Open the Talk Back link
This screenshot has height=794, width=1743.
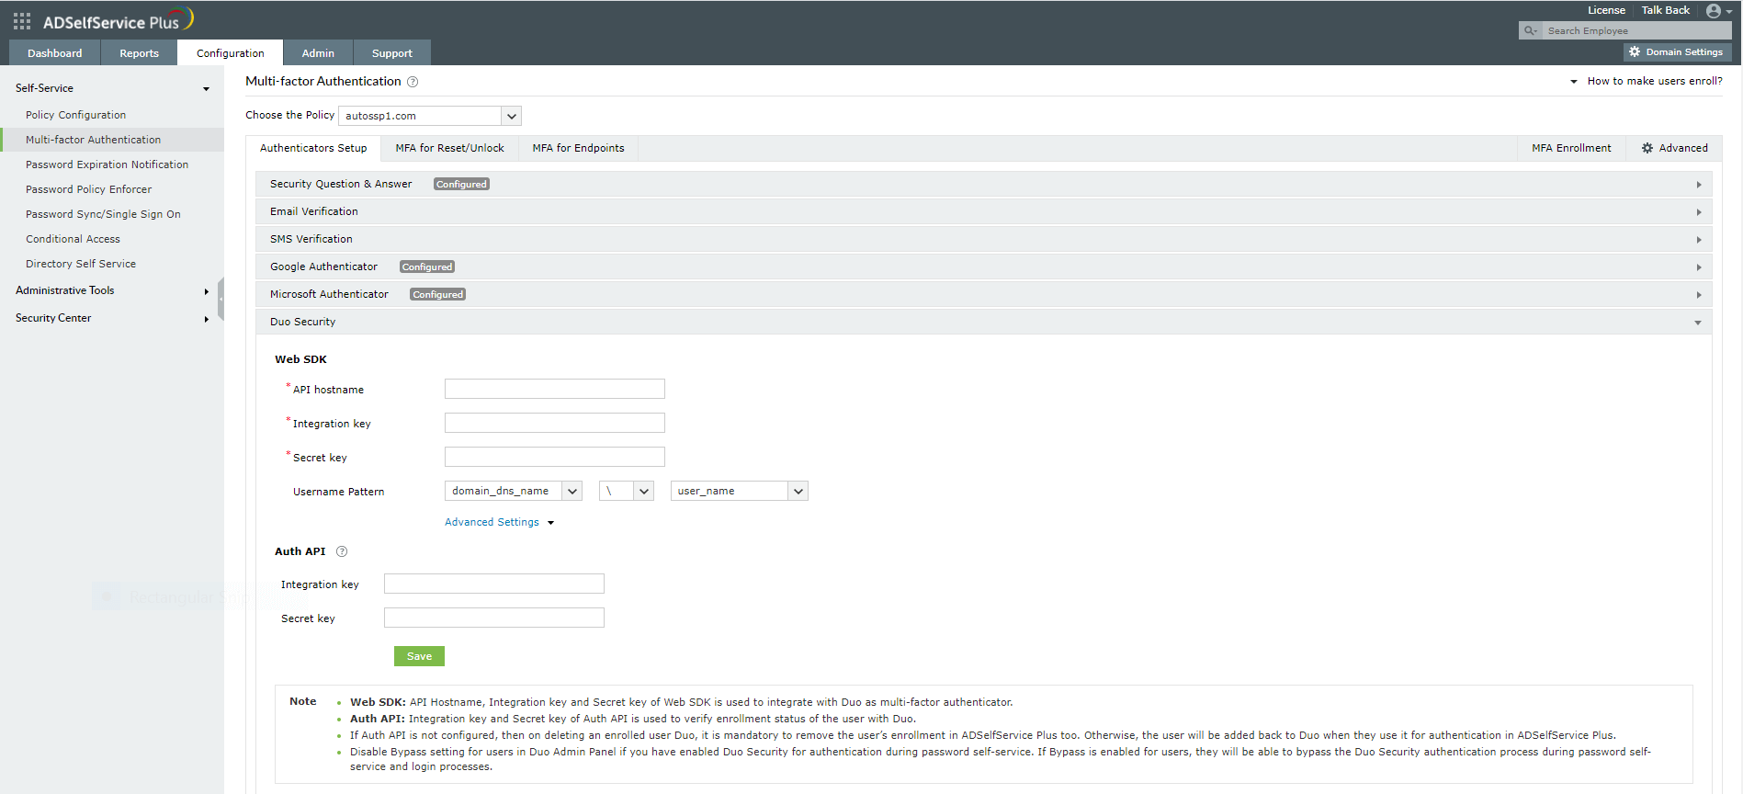point(1666,10)
